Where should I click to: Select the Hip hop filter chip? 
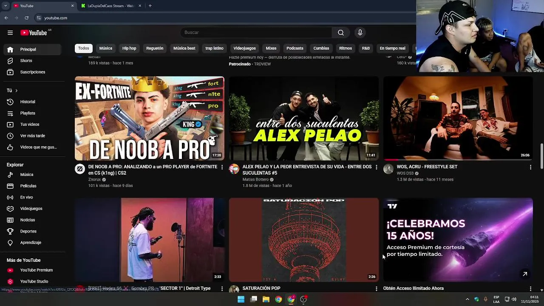click(129, 48)
